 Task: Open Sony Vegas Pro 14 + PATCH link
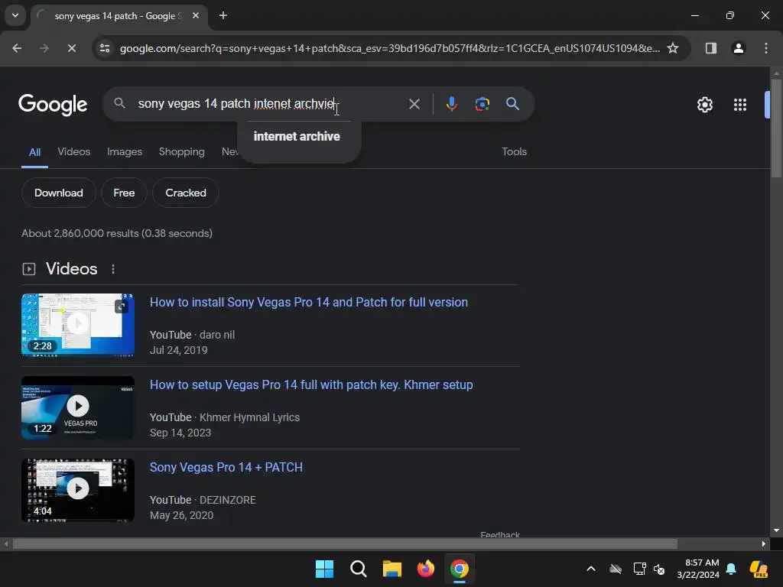pyautogui.click(x=226, y=467)
